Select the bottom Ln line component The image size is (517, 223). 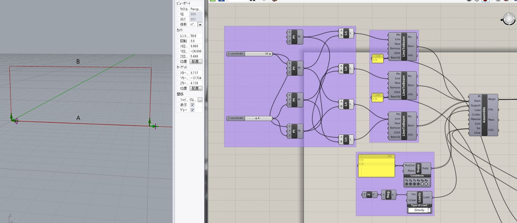click(x=346, y=139)
